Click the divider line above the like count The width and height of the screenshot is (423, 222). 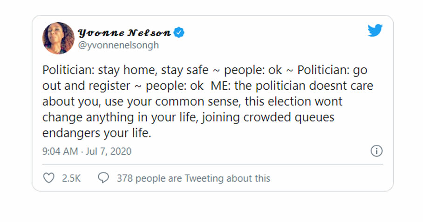point(212,164)
